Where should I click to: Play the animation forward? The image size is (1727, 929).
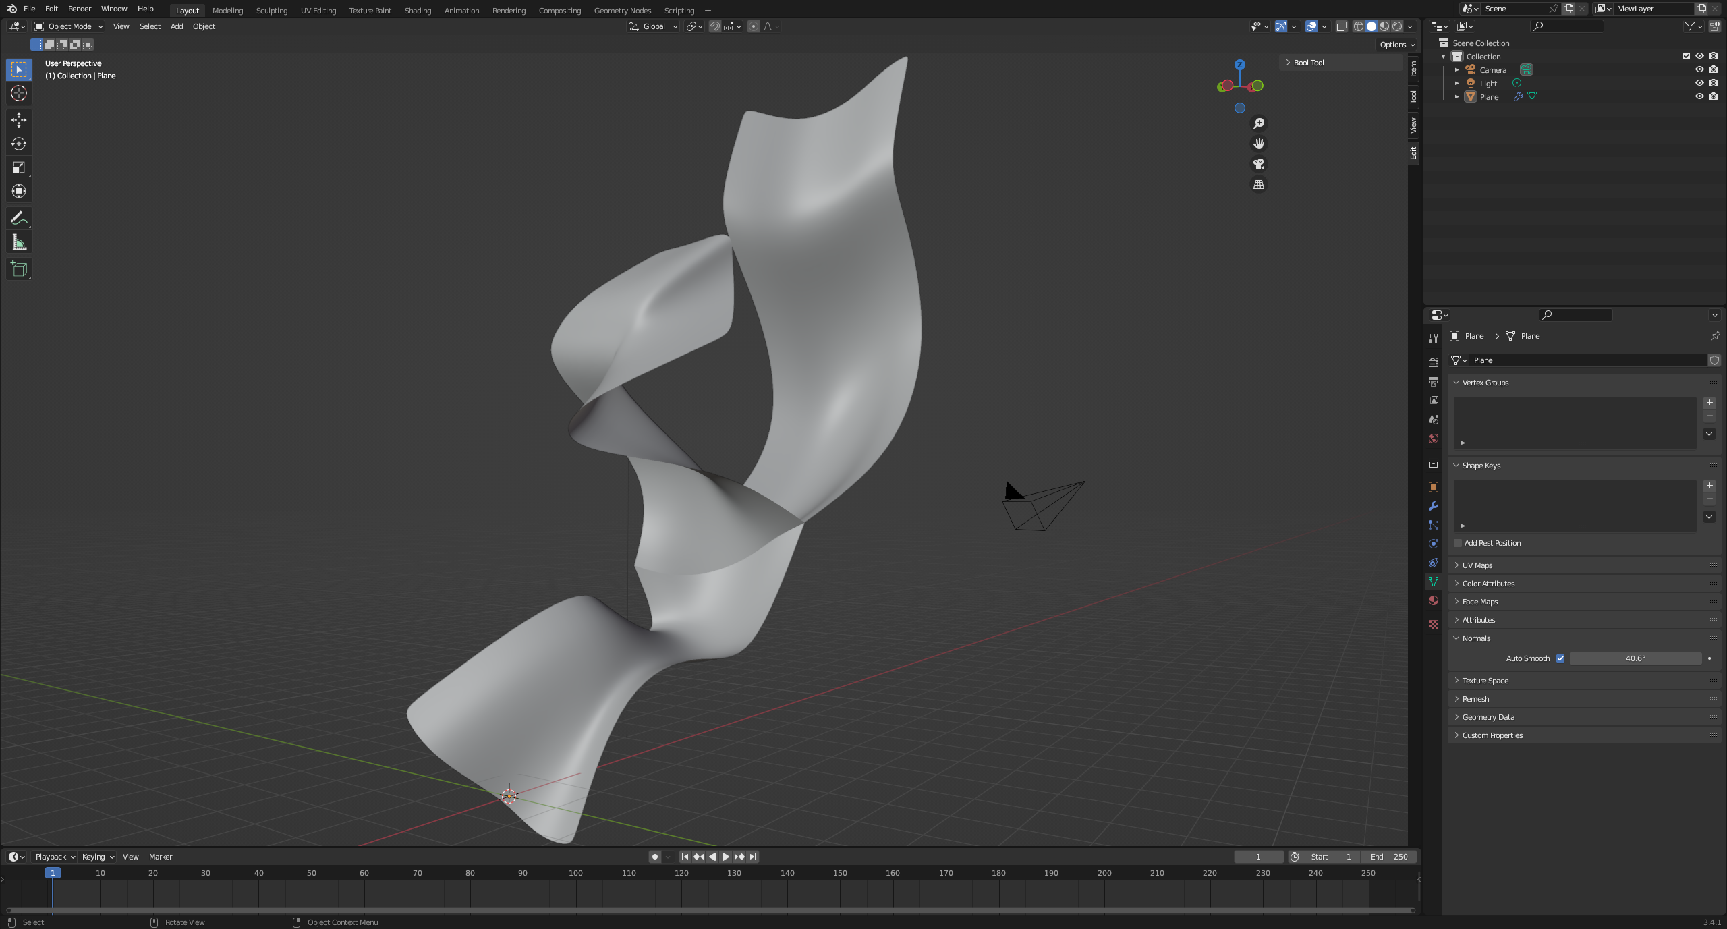click(x=725, y=857)
